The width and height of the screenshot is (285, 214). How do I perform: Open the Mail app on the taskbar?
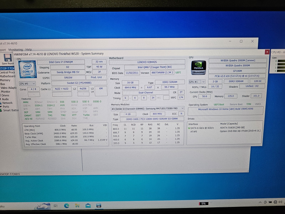[88, 206]
